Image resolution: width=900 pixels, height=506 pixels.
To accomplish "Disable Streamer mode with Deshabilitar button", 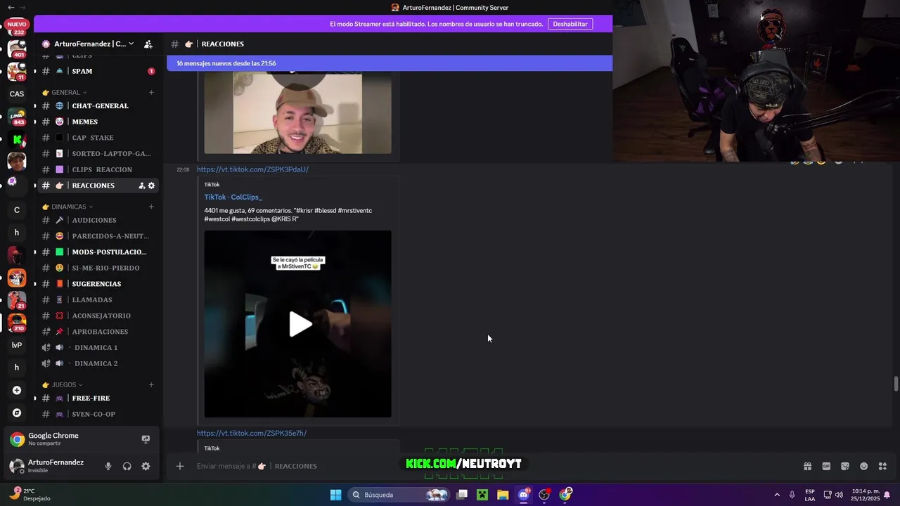I will coord(570,24).
